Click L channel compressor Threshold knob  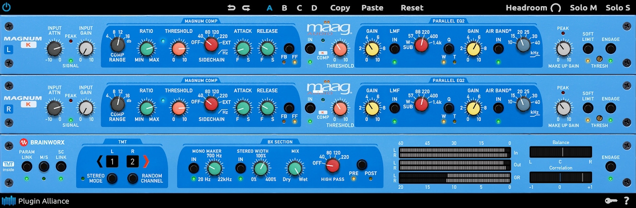pos(179,49)
